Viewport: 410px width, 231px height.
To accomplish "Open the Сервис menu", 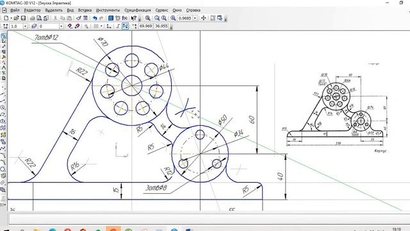I will (x=161, y=10).
